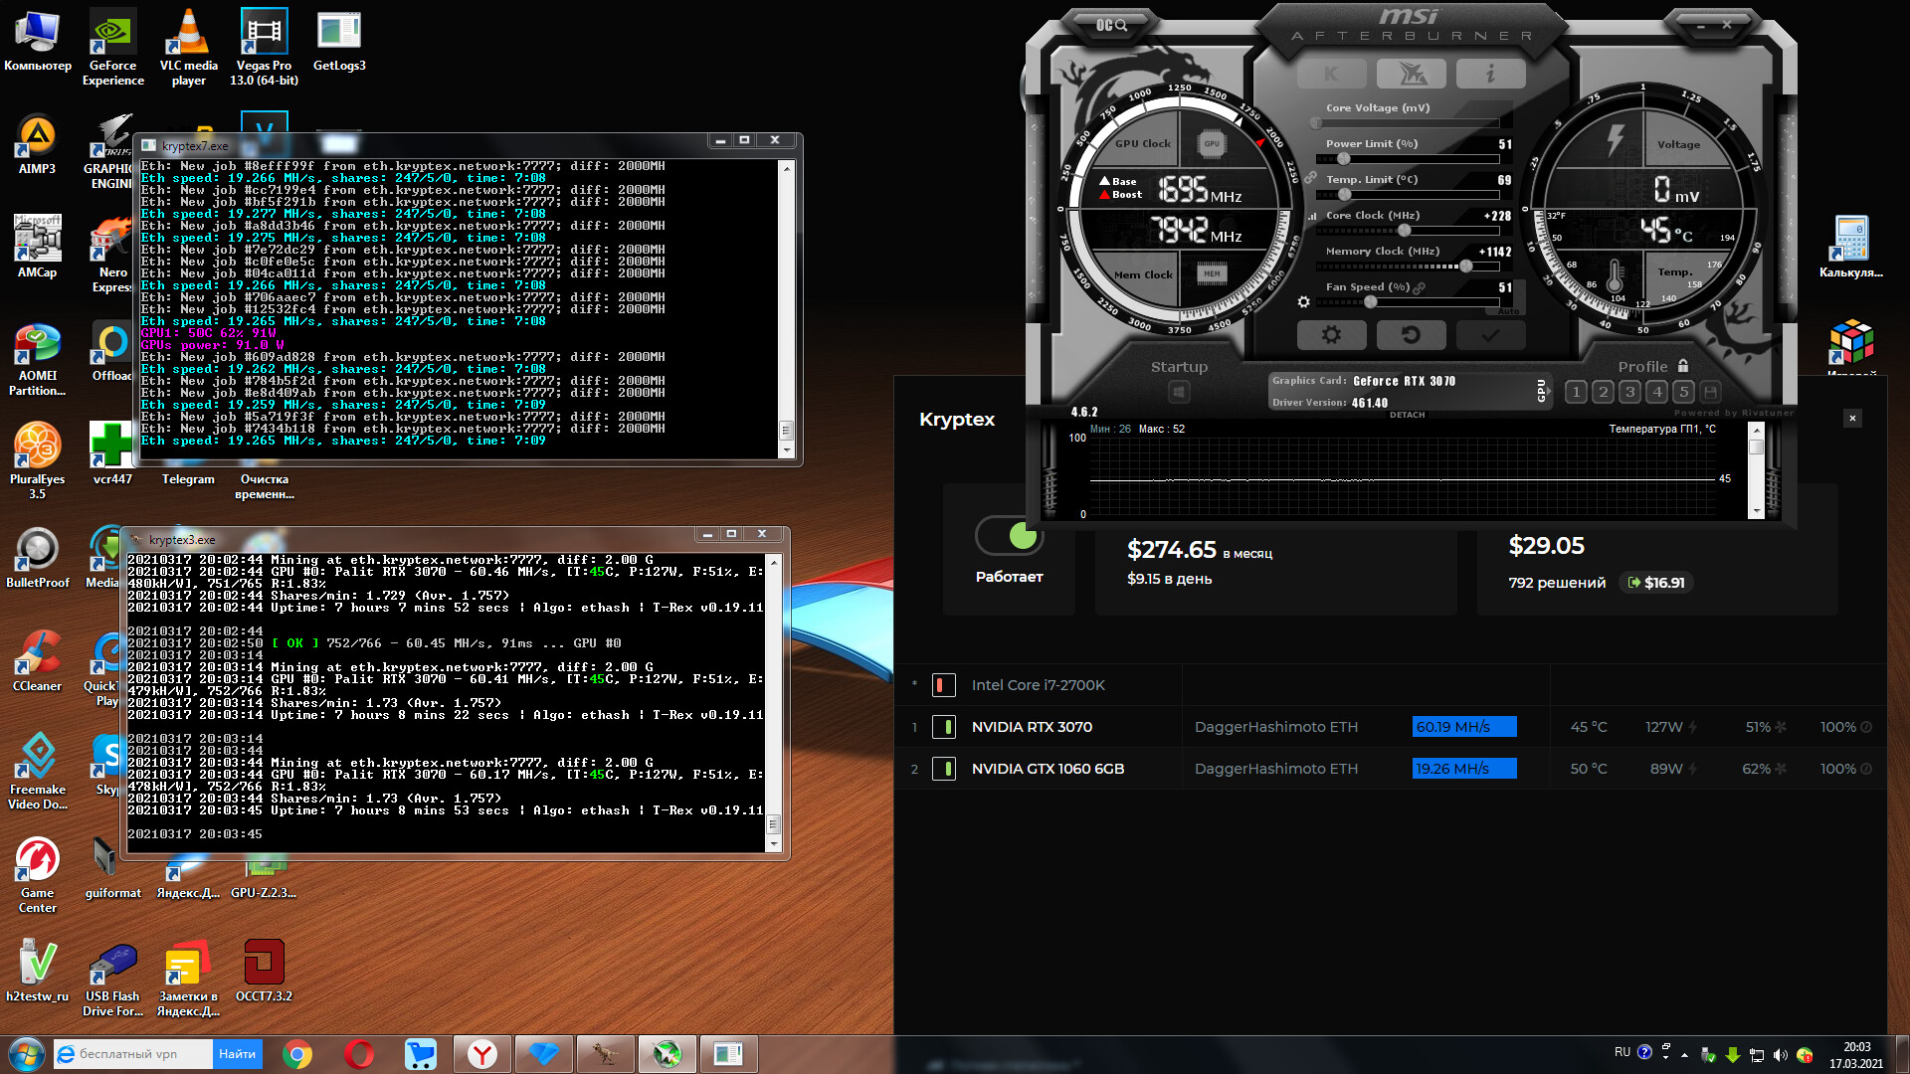
Task: Open the Windows Start button
Action: [26, 1054]
